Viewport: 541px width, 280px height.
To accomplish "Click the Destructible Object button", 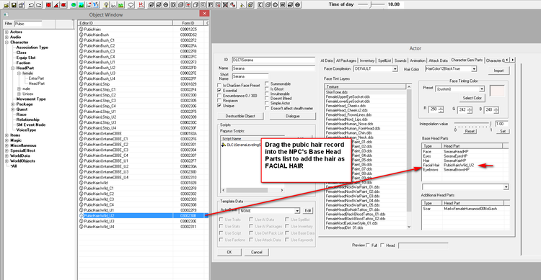I will click(240, 117).
